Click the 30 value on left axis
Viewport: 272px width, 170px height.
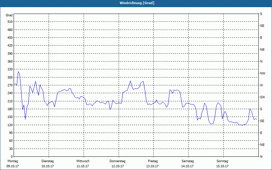pos(11,149)
